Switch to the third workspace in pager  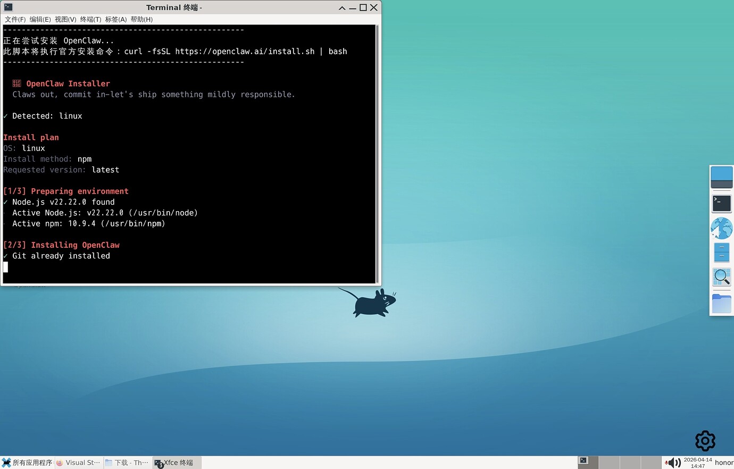630,463
